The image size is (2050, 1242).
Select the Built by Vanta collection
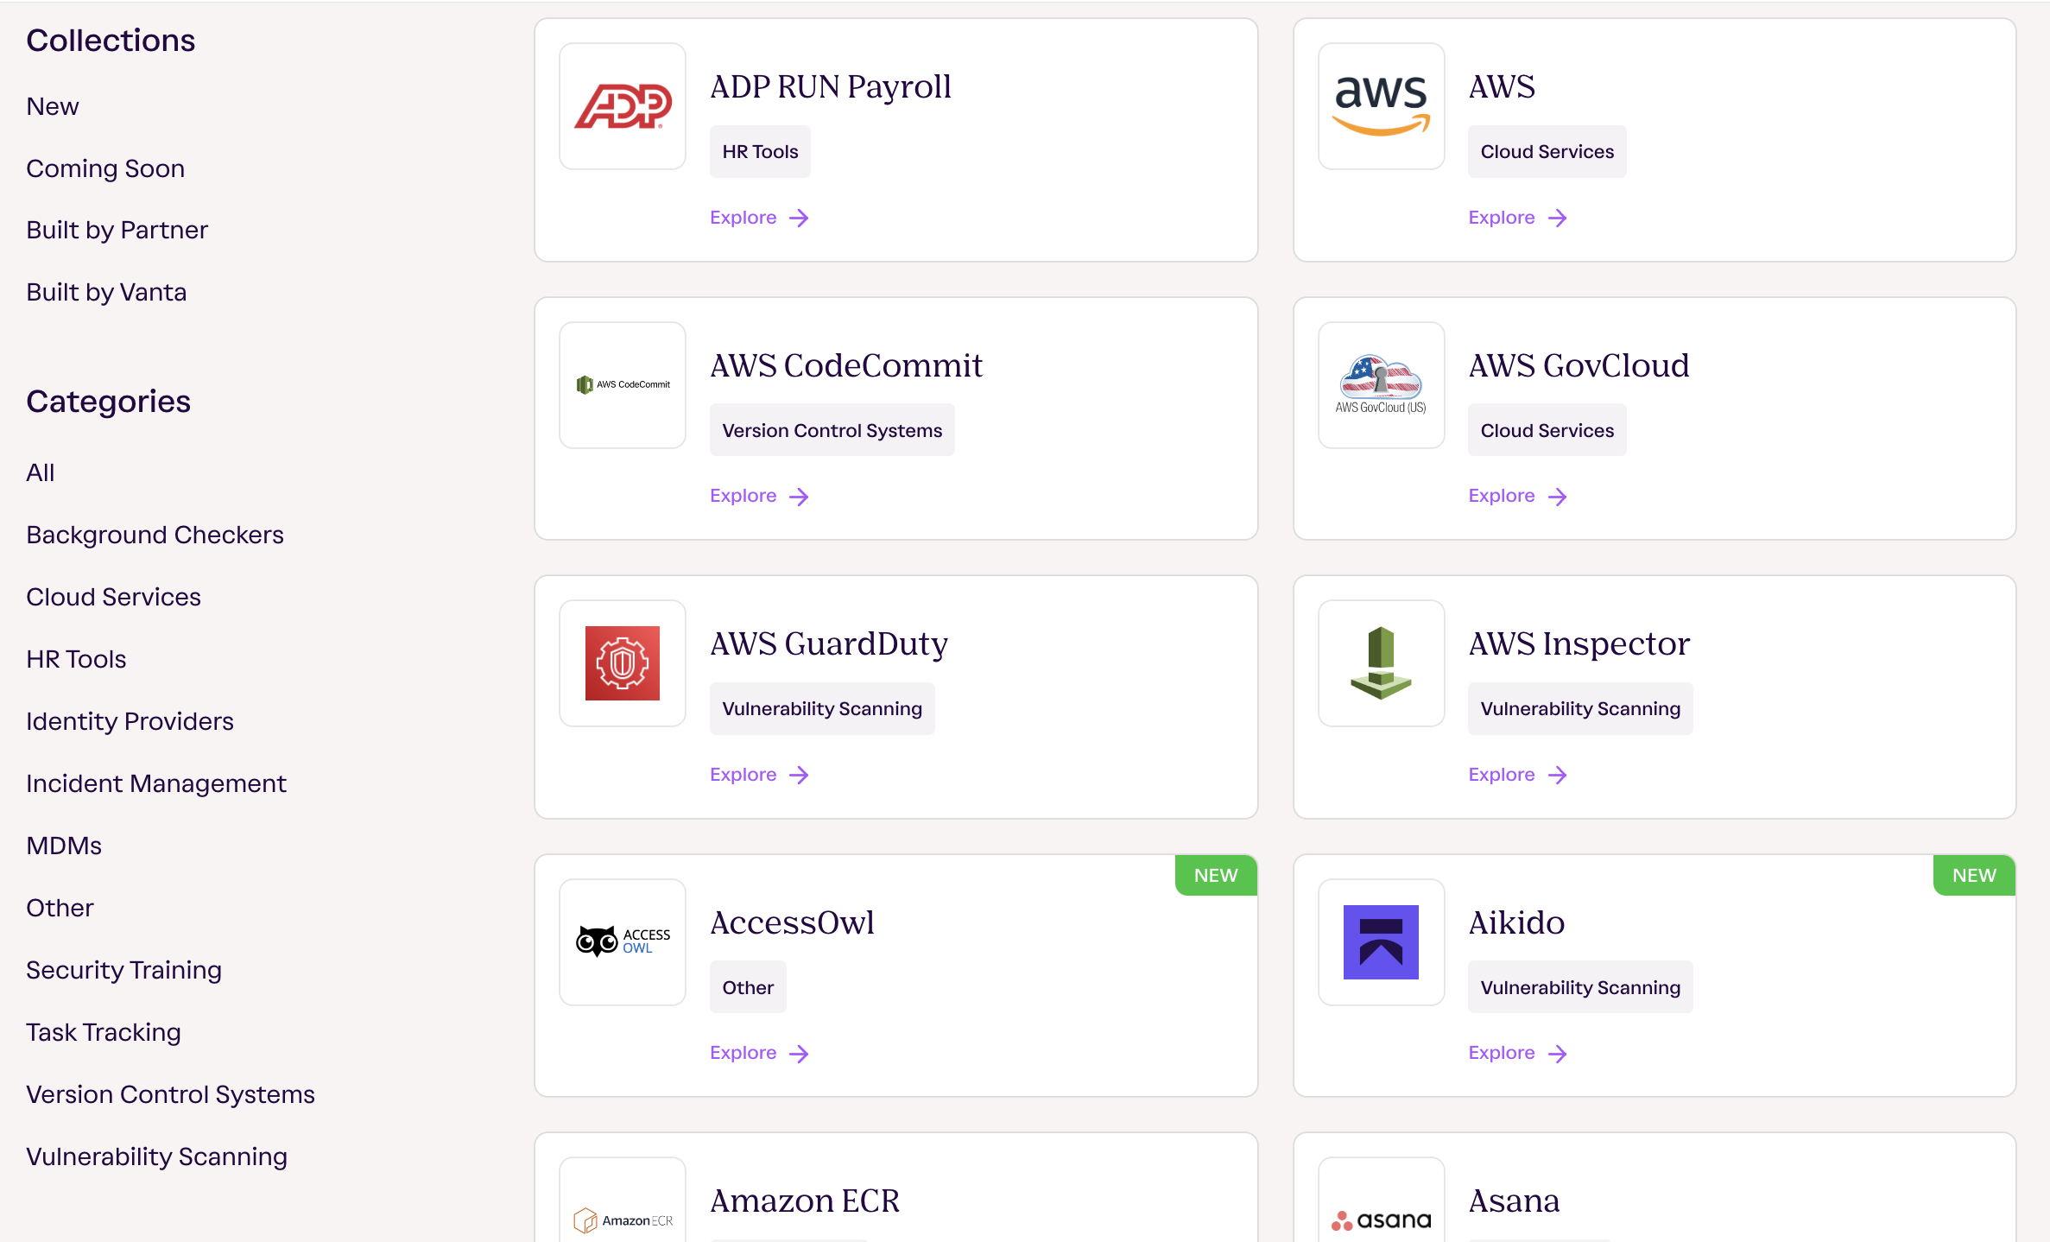pyautogui.click(x=106, y=292)
